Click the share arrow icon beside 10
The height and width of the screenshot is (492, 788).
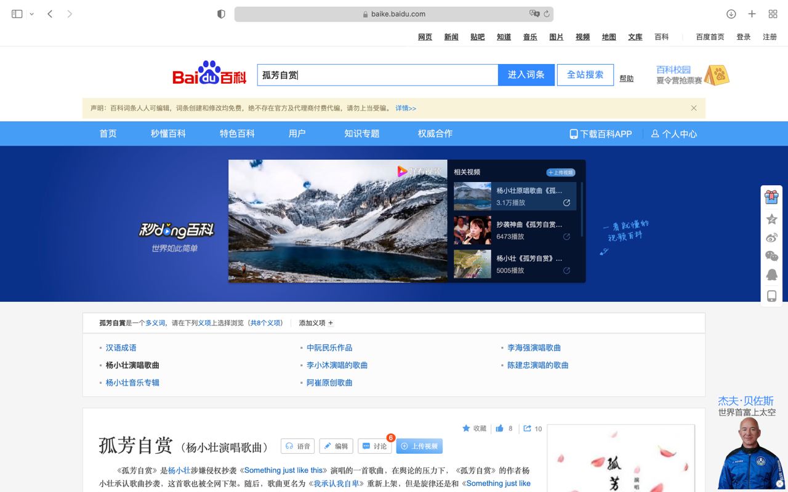pyautogui.click(x=527, y=428)
